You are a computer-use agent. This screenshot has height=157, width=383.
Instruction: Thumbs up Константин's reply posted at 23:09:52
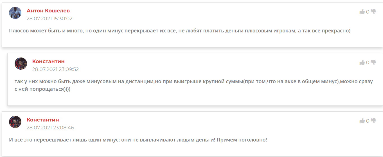pyautogui.click(x=362, y=63)
